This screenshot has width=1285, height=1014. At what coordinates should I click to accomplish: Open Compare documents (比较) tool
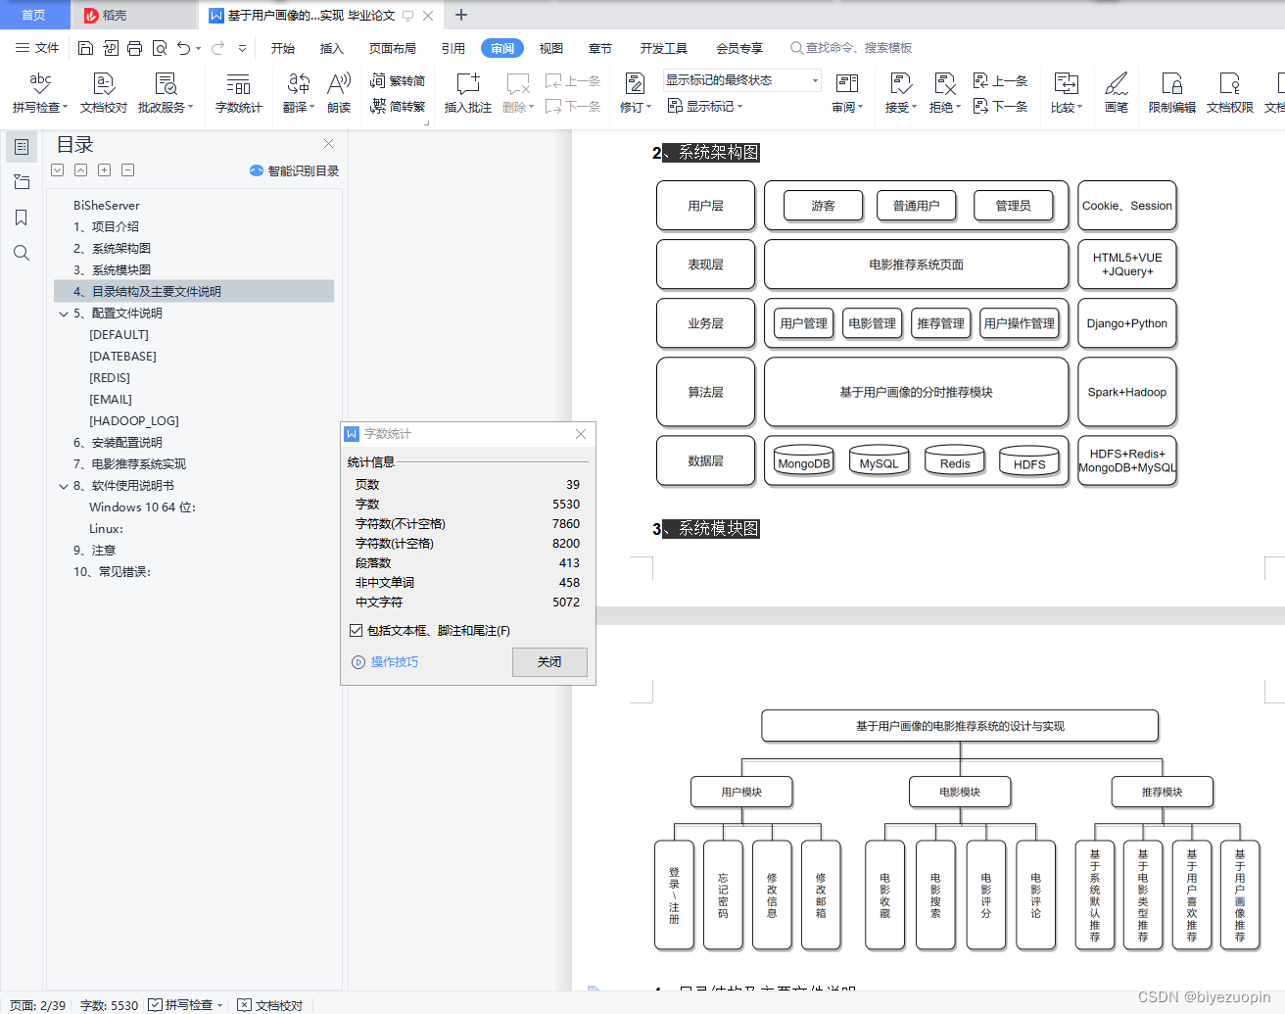click(1067, 93)
